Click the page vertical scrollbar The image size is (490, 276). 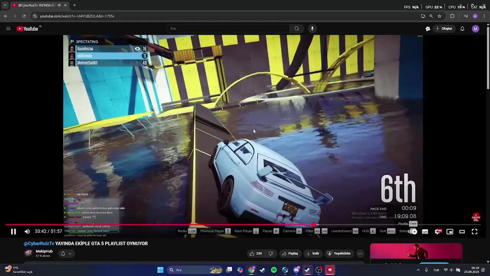point(488,58)
